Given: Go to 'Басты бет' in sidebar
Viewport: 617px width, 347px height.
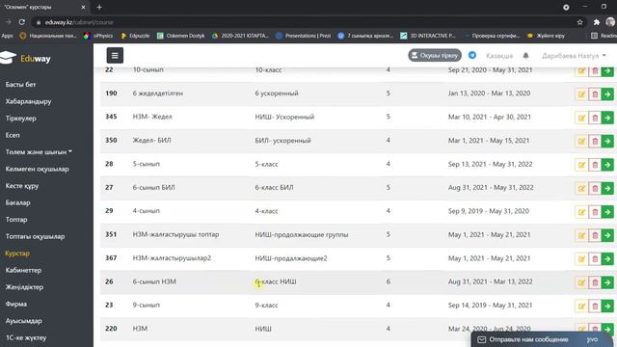Looking at the screenshot, I should (20, 84).
